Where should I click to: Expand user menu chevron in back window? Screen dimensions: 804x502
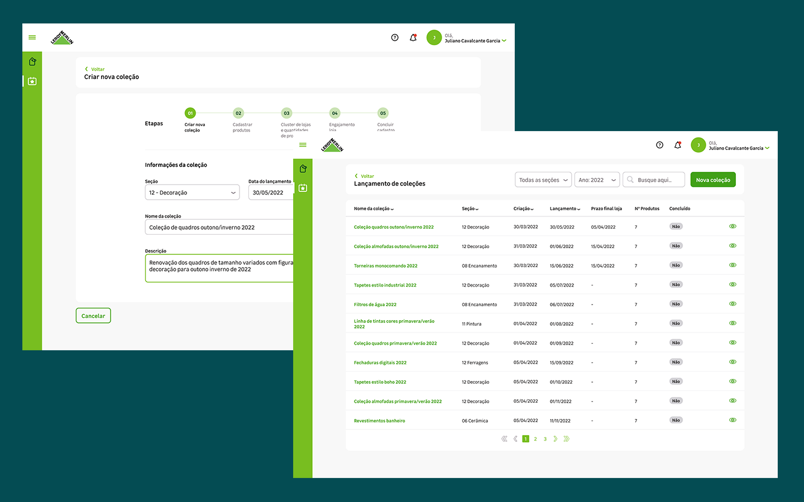[504, 41]
